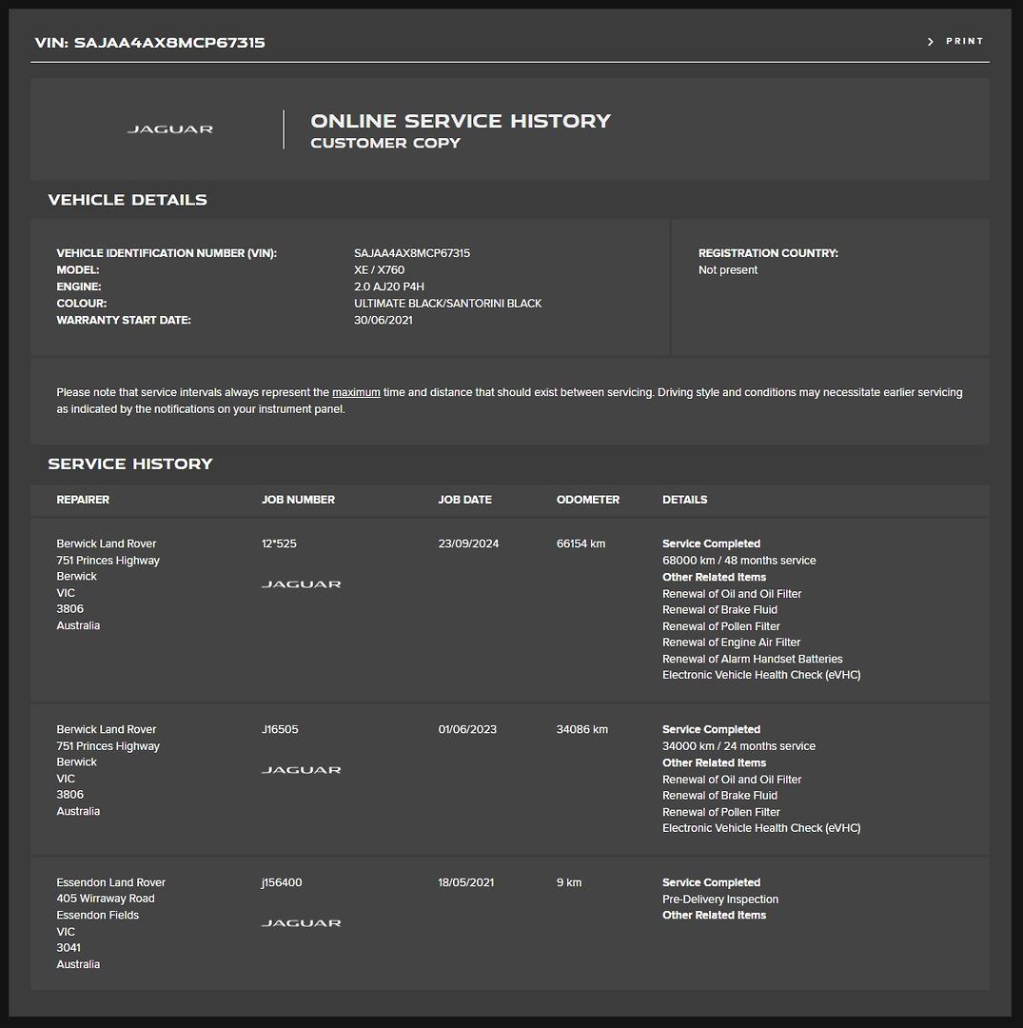Click job date 23/09/2024
This screenshot has width=1023, height=1028.
468,544
